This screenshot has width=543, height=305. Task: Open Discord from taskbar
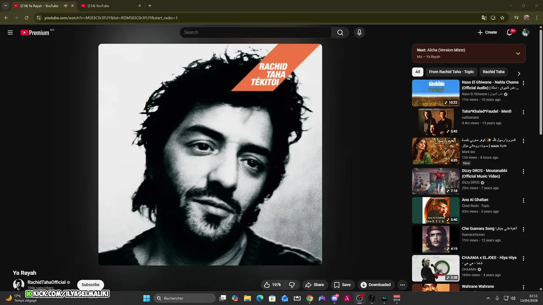[x=335, y=298]
